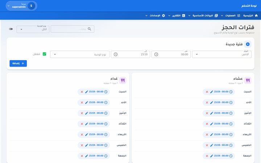
Task: Delete the الثلاثاء slot in عشاء
Action: tap(207, 124)
